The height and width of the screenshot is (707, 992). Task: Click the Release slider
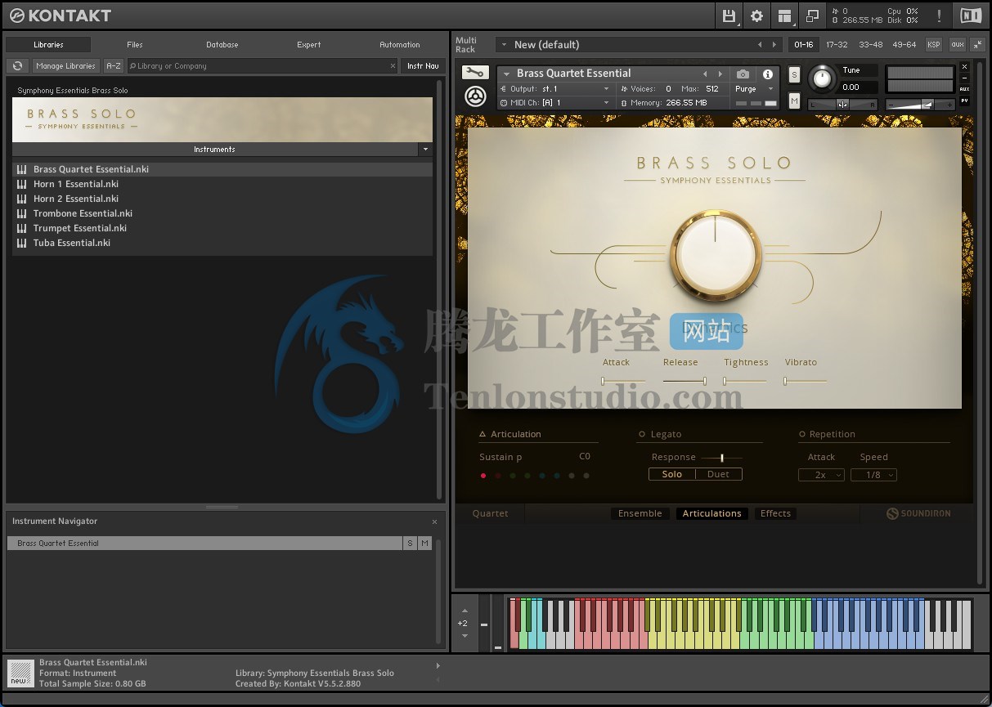tap(685, 381)
